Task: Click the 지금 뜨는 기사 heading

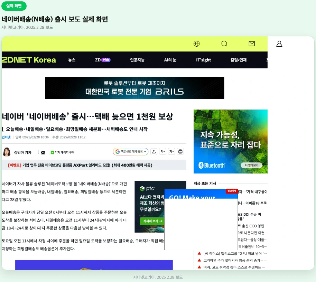Action: tap(205, 184)
